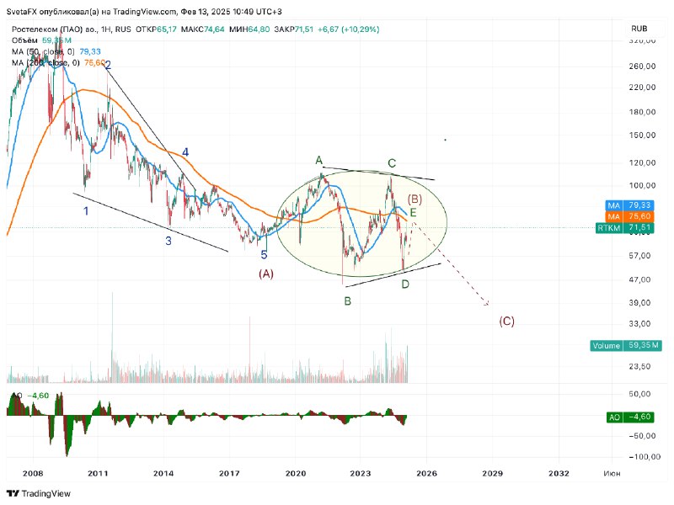Select the maroon (B) wave label
The height and width of the screenshot is (505, 674).
pyautogui.click(x=415, y=199)
